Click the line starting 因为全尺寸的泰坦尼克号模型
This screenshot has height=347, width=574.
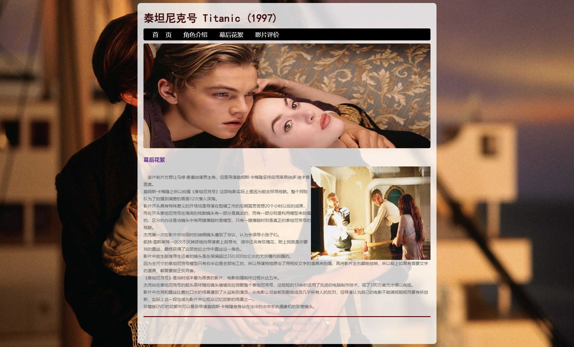point(286,267)
